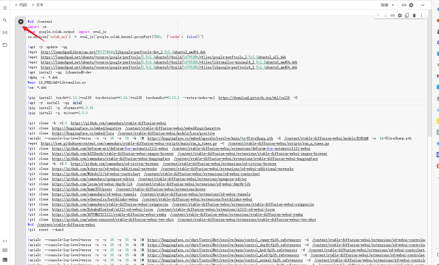The image size is (439, 265).
Task: Move the cell up
Action: 378,15
